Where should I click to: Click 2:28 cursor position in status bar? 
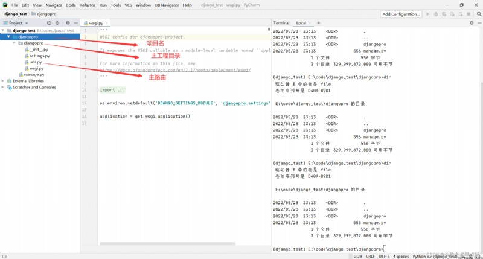tap(358, 256)
